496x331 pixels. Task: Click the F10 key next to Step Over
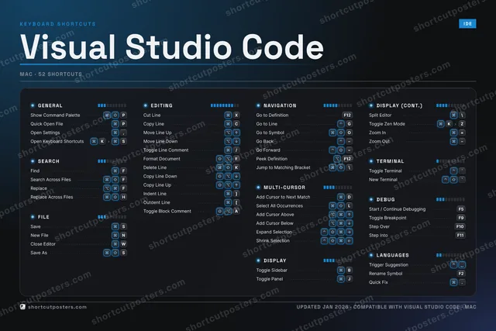pos(460,226)
